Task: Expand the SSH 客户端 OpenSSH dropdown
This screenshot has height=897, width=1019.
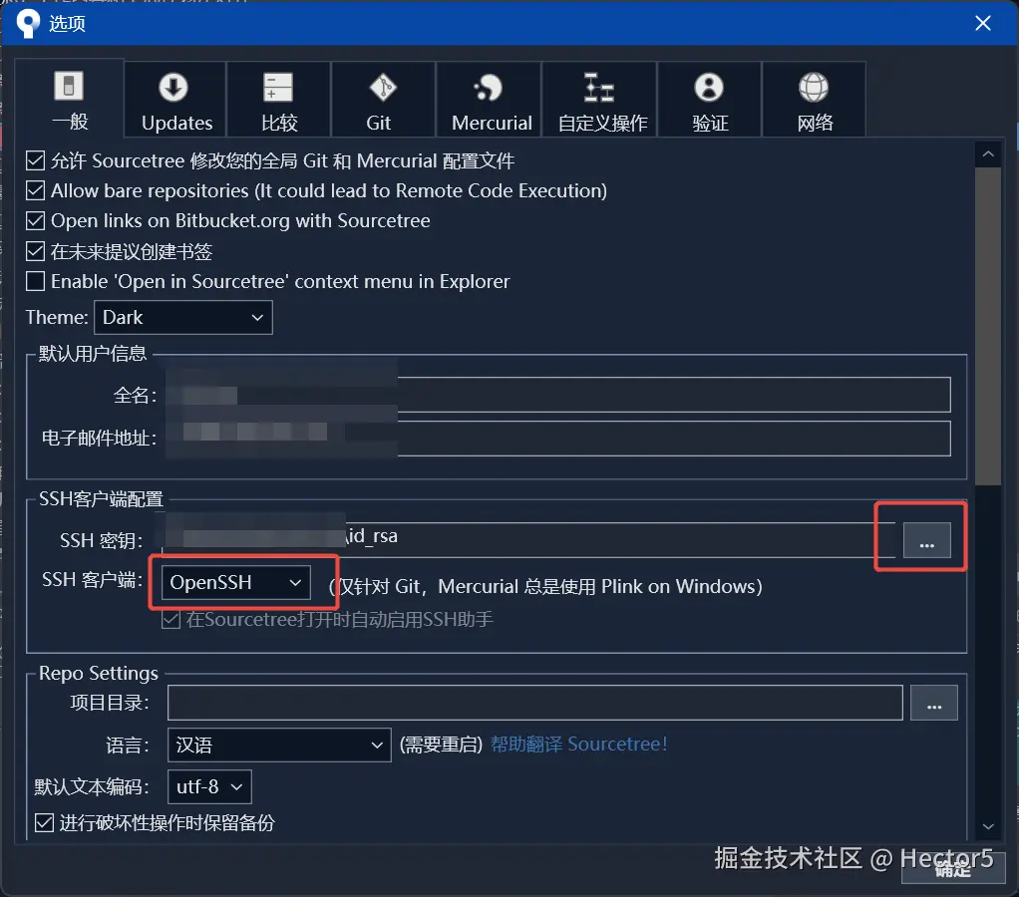Action: click(235, 581)
